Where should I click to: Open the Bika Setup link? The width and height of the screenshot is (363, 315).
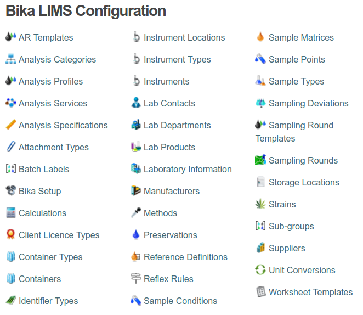point(39,191)
